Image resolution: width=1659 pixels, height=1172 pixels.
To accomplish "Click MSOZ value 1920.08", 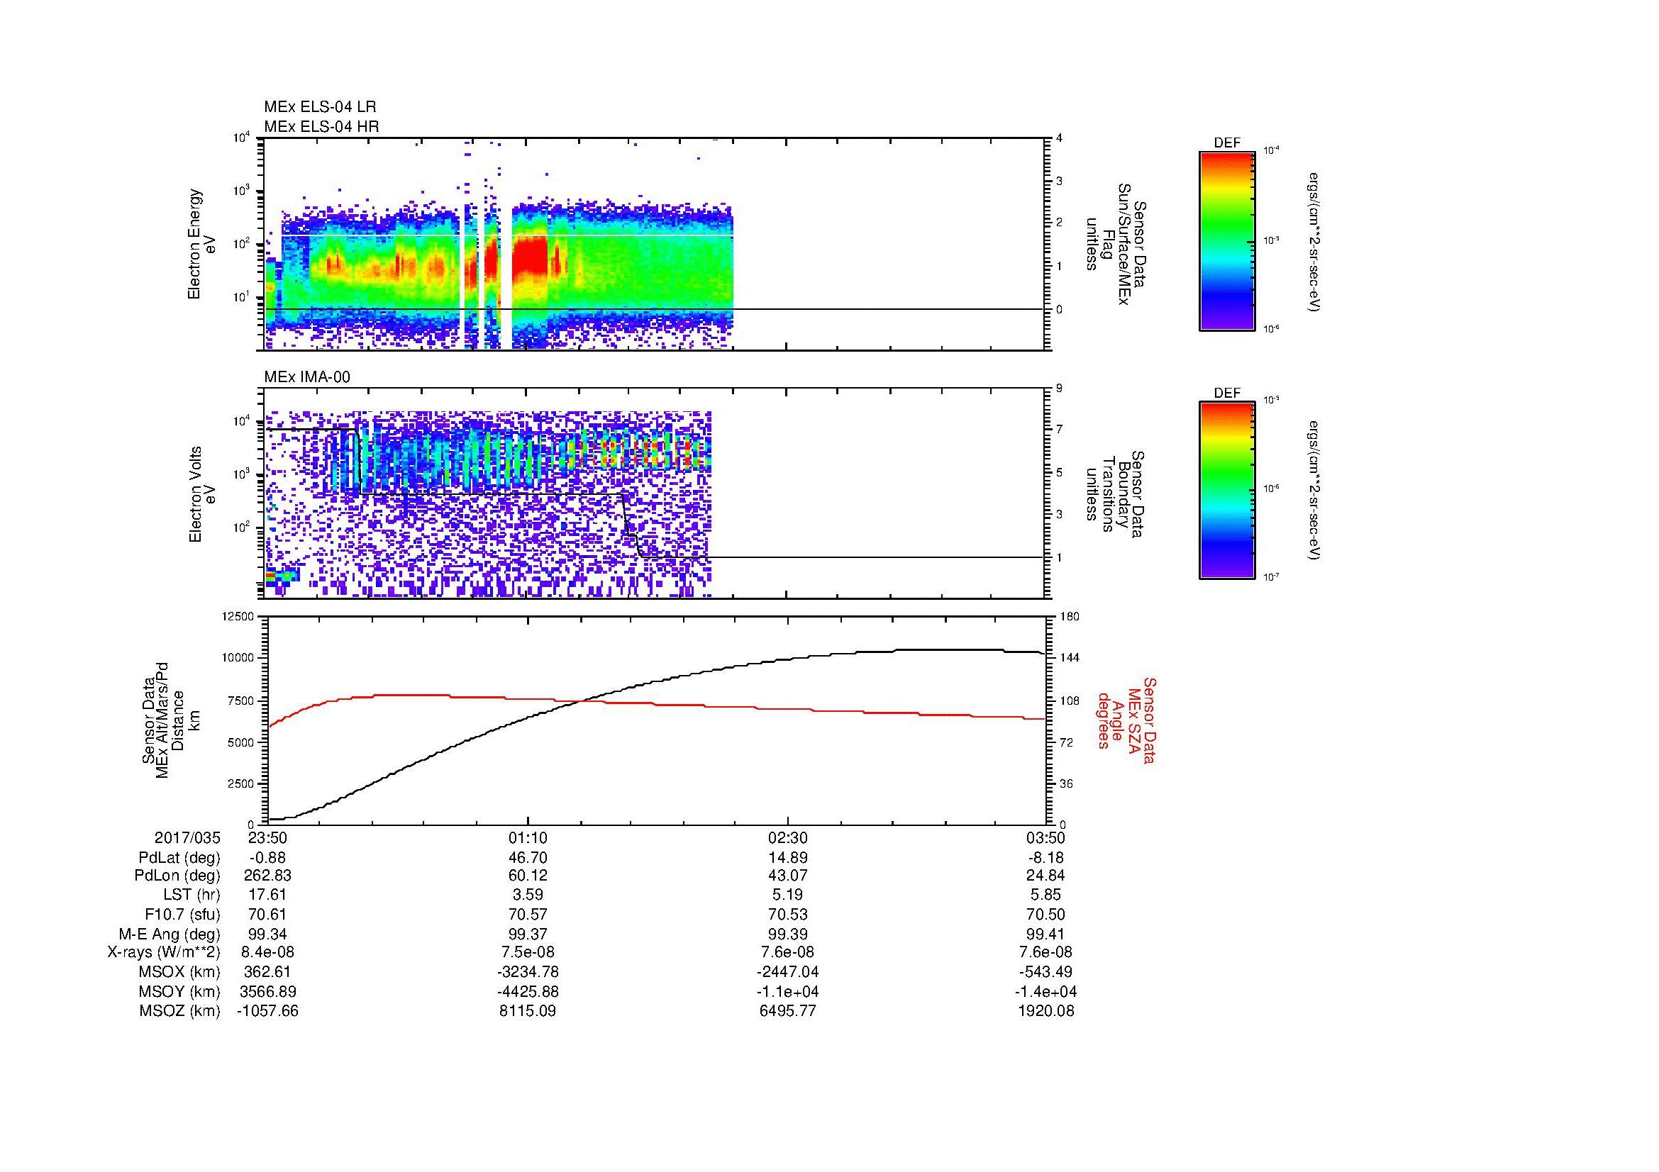I will point(1046,1011).
